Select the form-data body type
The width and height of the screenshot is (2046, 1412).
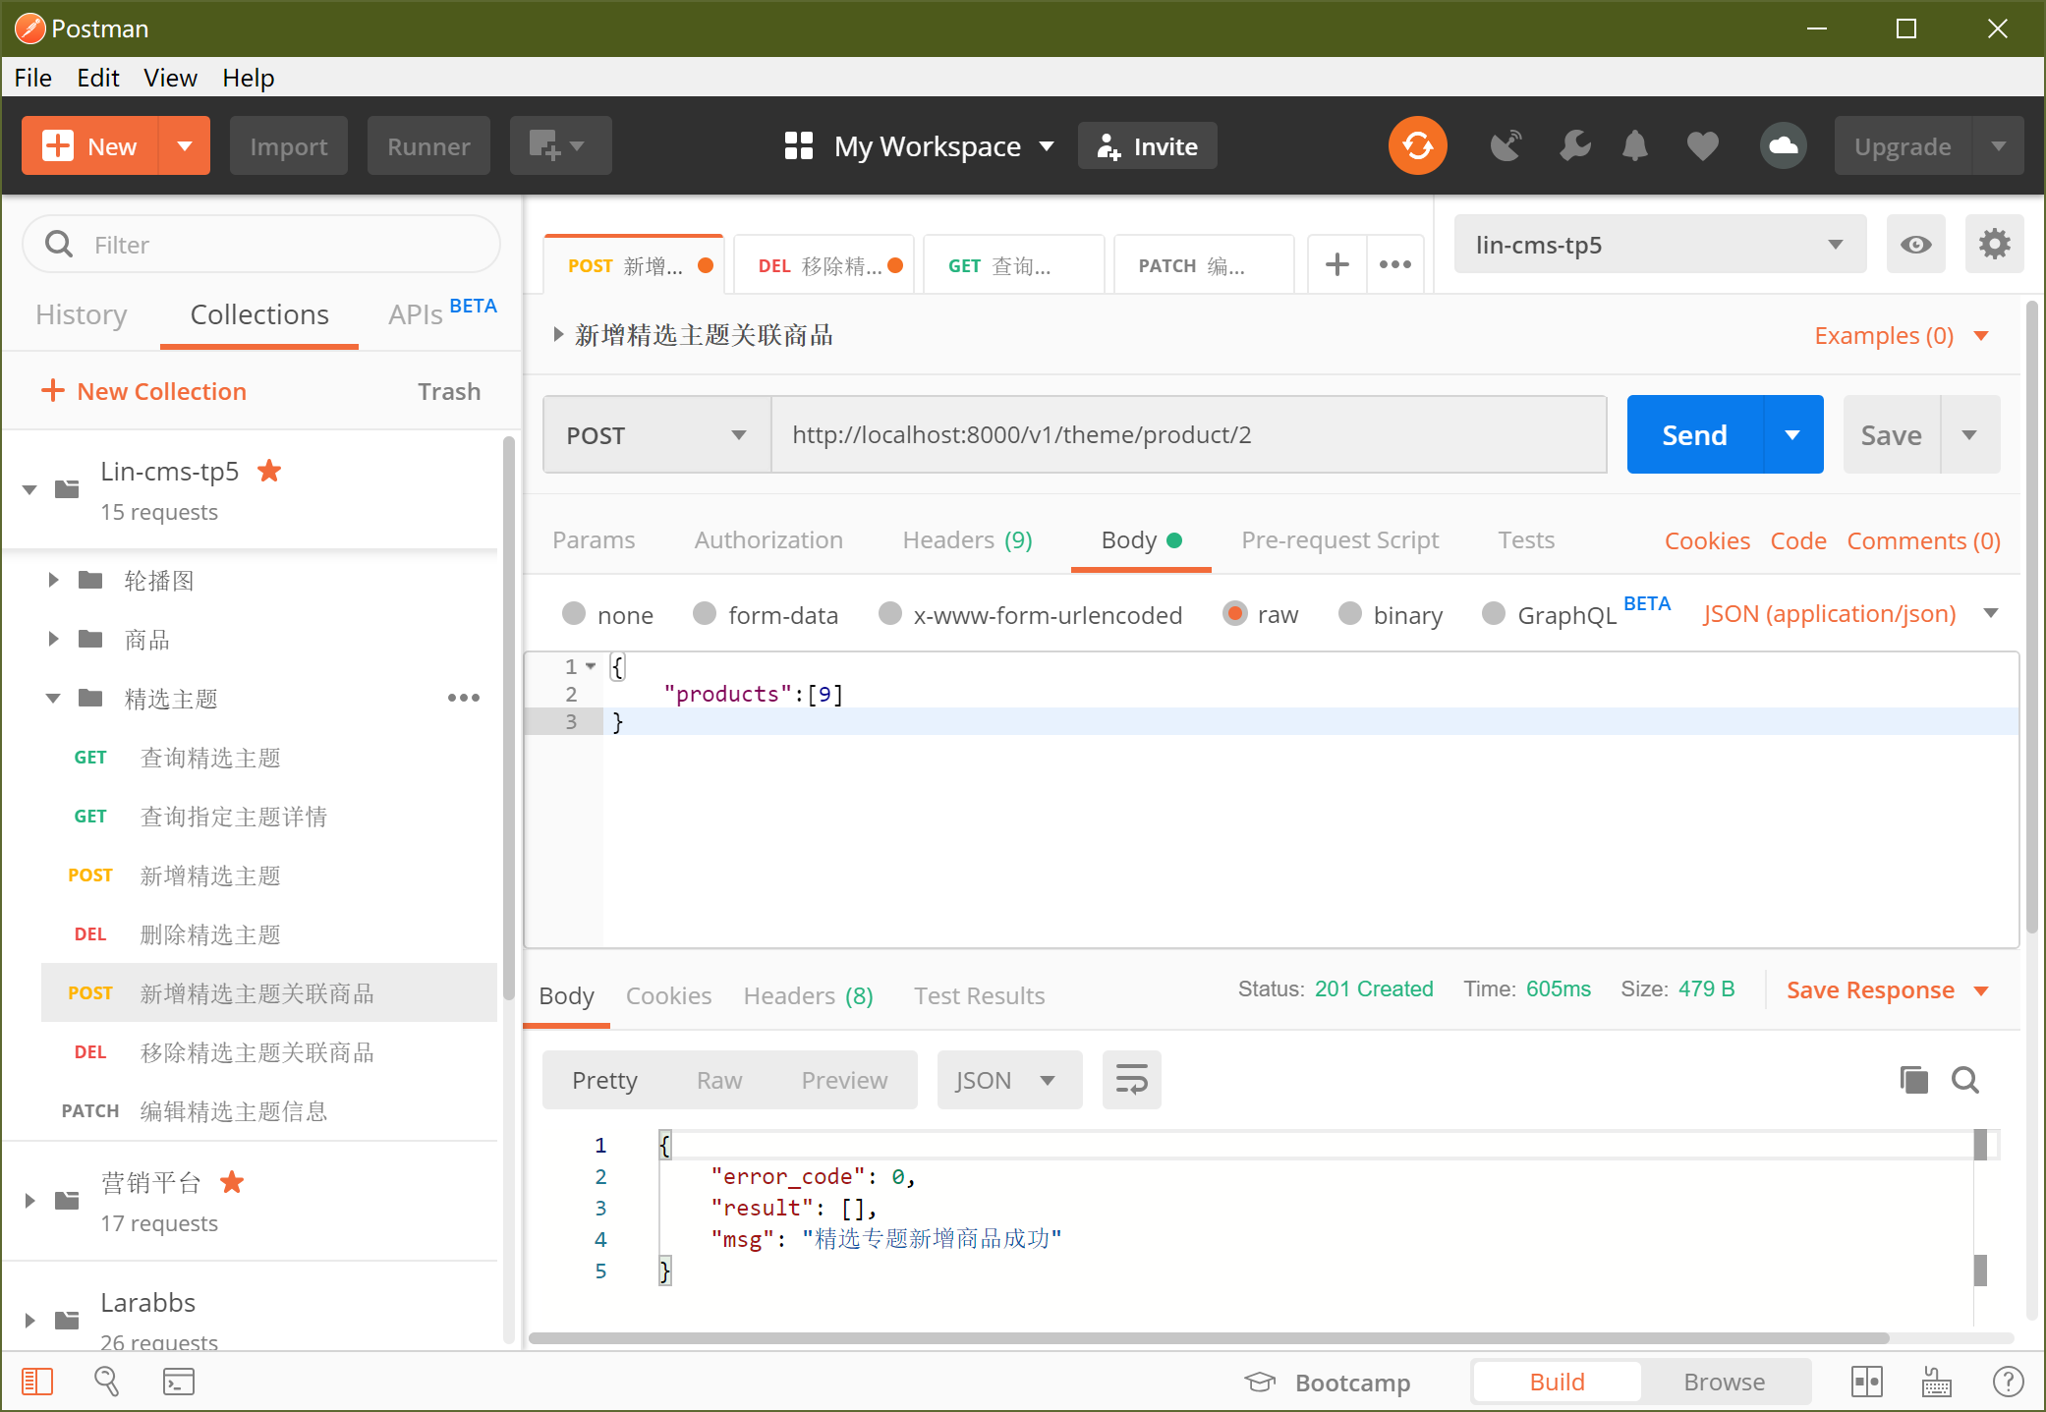click(705, 613)
